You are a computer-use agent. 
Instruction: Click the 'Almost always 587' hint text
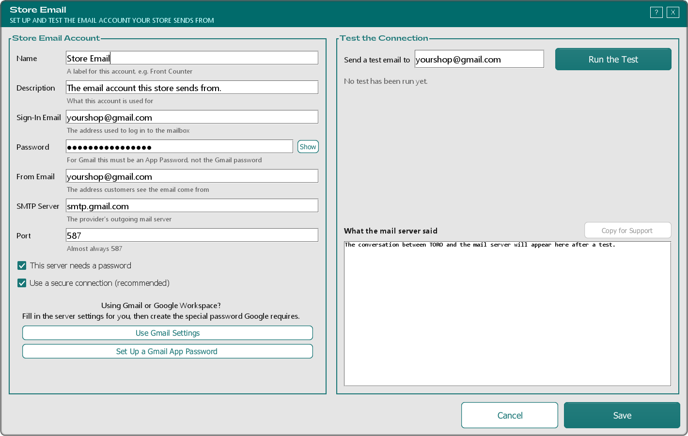[x=94, y=249]
